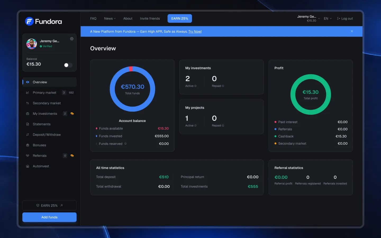Click Jeremy's profile avatar picture
Screen dimensions: 381x238
pos(32,44)
